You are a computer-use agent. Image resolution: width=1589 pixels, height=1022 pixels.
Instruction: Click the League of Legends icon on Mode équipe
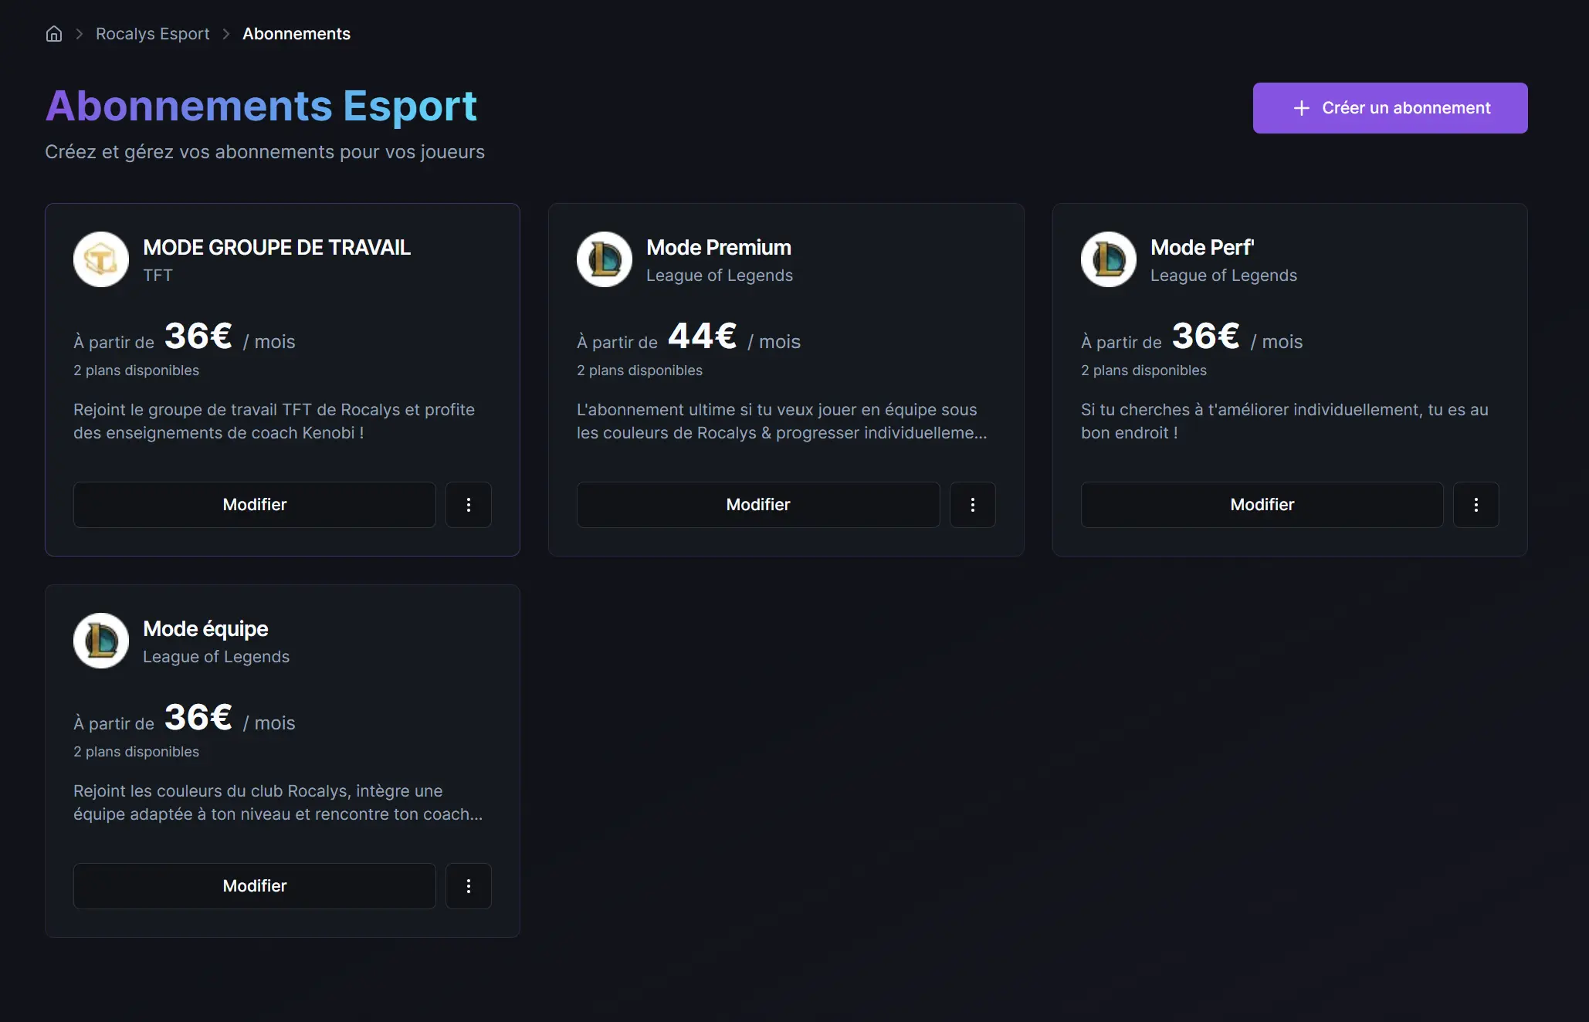coord(100,641)
